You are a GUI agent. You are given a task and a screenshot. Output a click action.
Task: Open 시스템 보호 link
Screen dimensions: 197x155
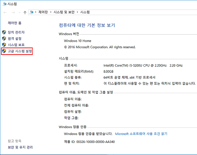(x=16, y=45)
